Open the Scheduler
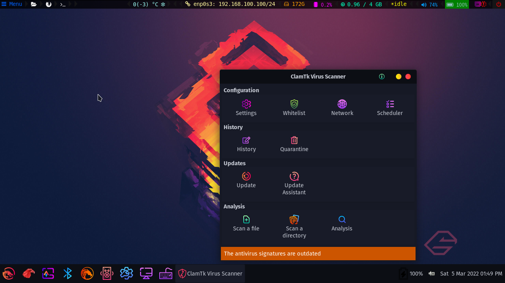 tap(390, 108)
